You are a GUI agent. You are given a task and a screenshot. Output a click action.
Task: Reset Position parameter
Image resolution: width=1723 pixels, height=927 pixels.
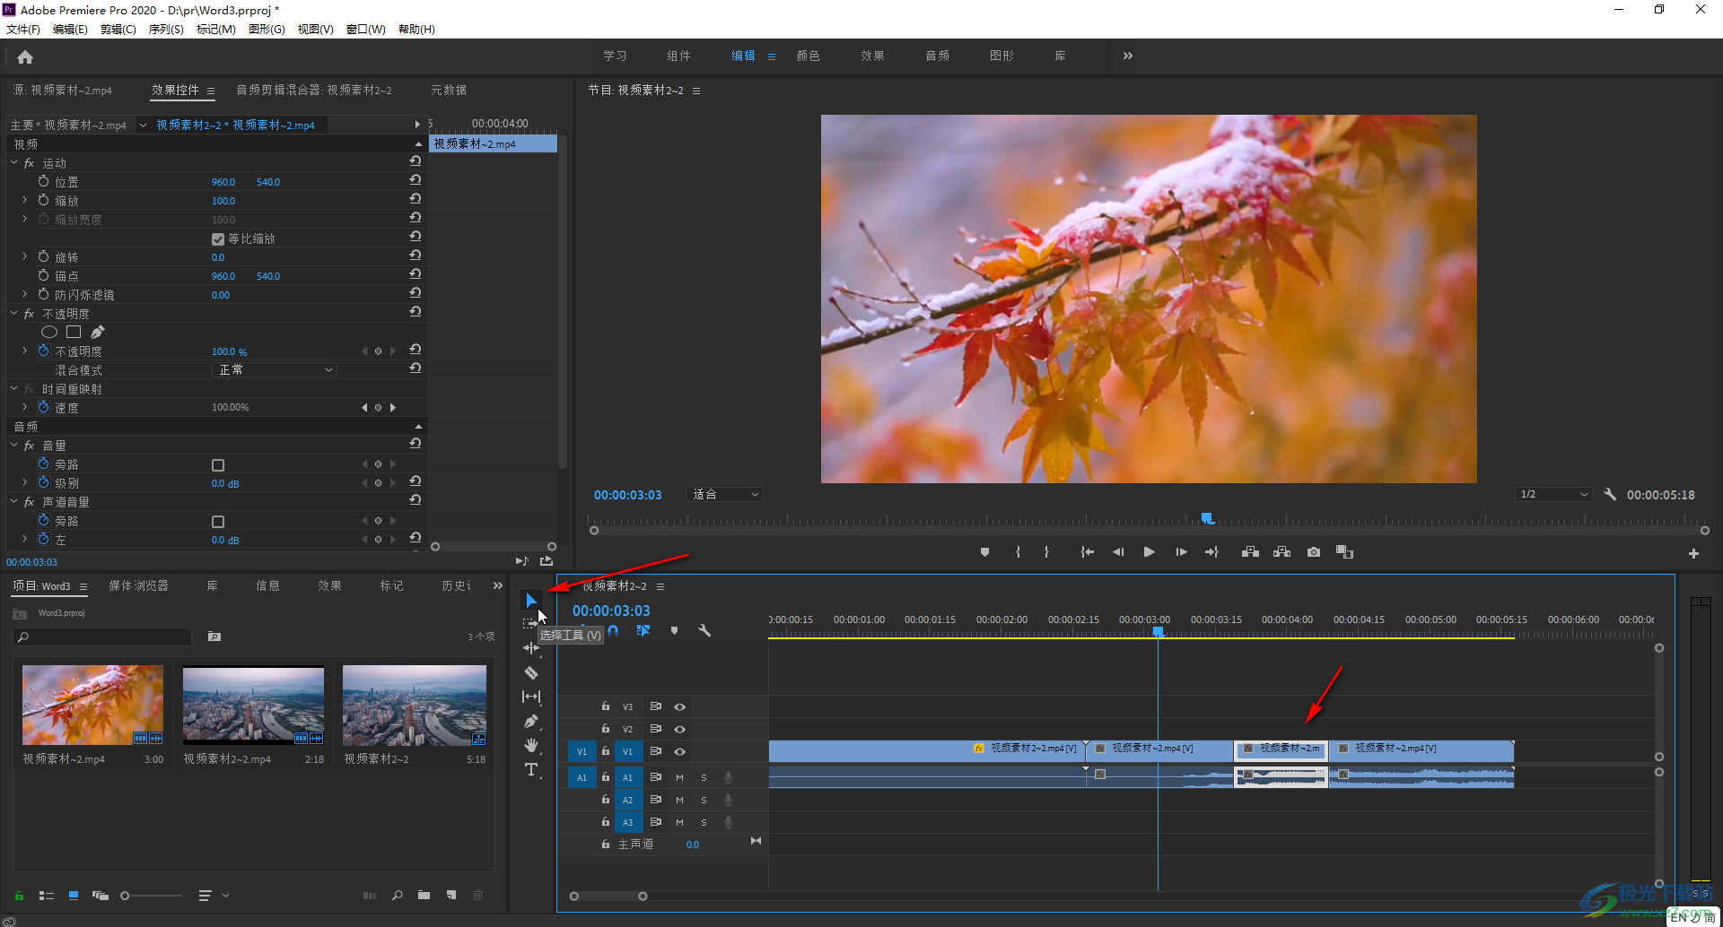click(415, 180)
